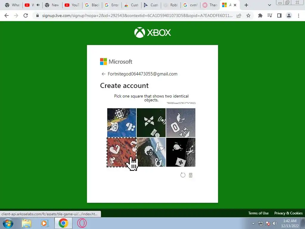
Task: Open the Chrome three-dot menu
Action: (x=298, y=16)
